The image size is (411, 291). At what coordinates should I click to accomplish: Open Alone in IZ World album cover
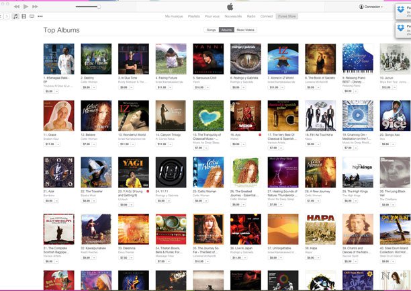(283, 58)
